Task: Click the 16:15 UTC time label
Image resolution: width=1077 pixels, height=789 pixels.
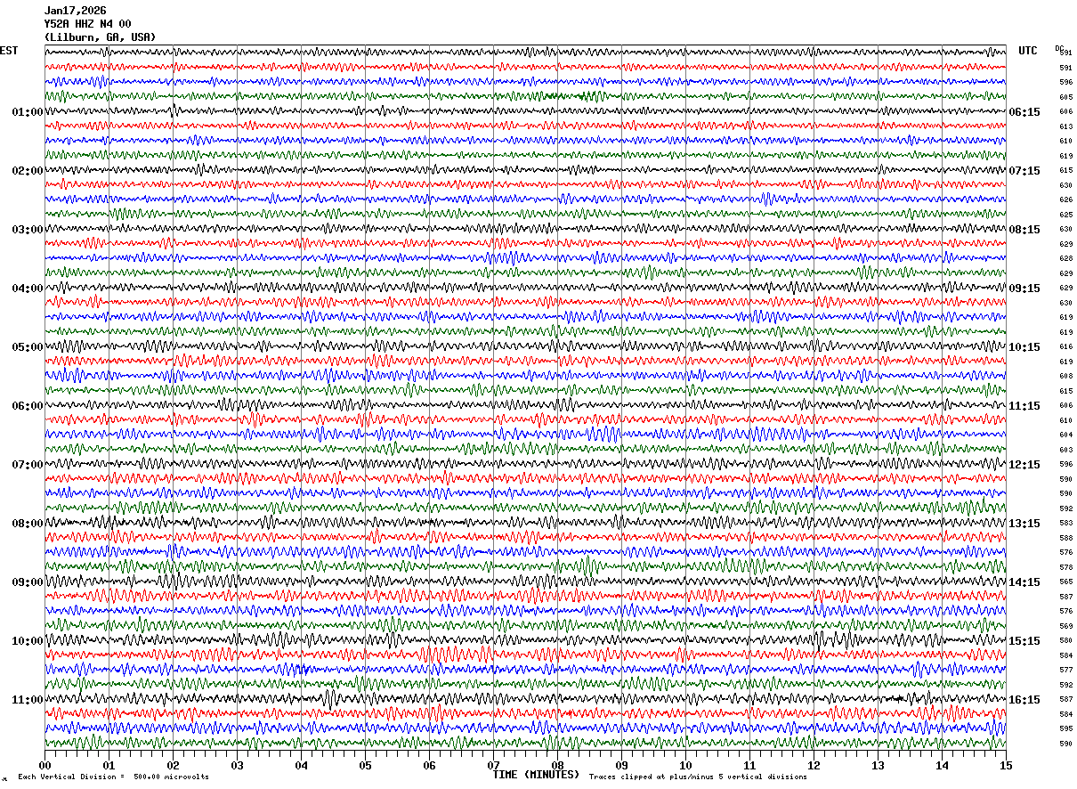Action: [1024, 700]
